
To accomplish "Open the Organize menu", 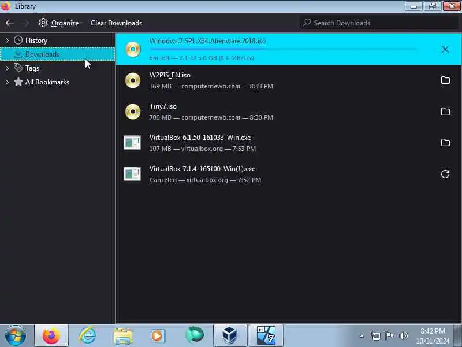I will coord(61,23).
